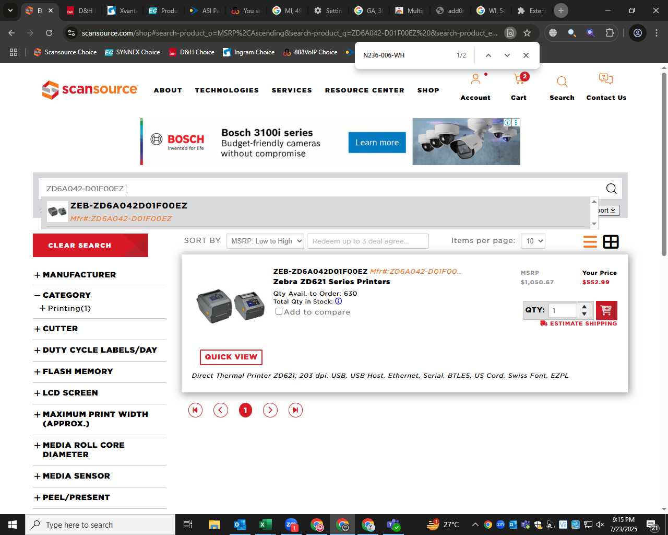Switch to list view layout
This screenshot has height=535, width=668.
590,241
